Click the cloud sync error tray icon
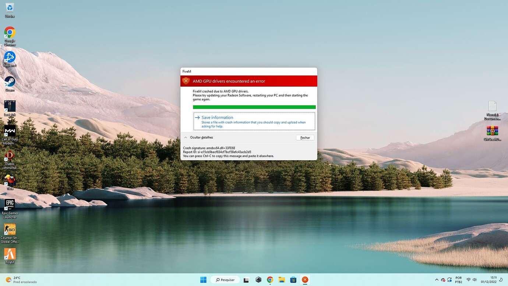Viewport: 508px width, 286px height. click(x=443, y=280)
